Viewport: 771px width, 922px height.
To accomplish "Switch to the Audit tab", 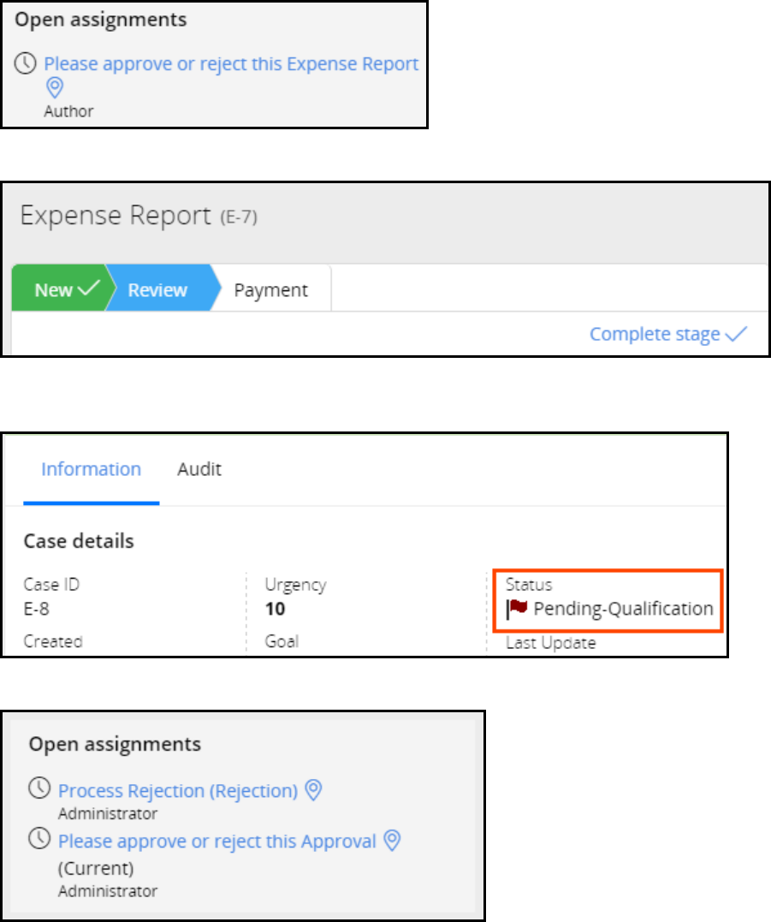I will click(199, 469).
